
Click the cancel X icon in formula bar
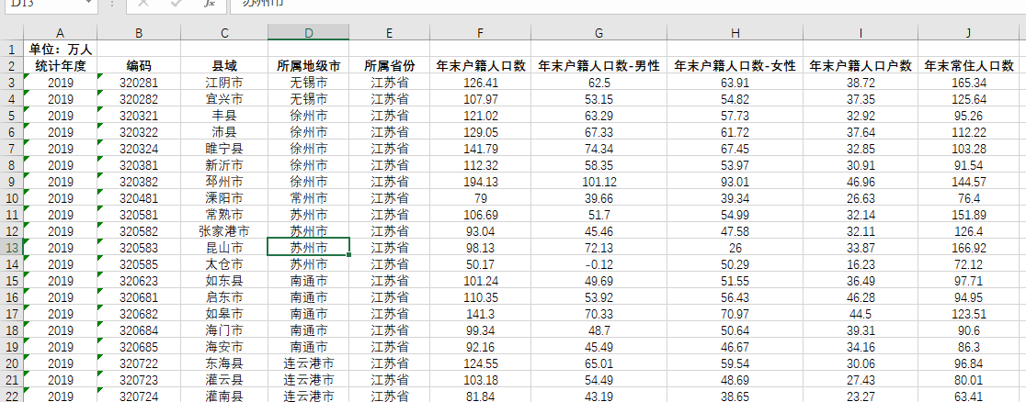tap(143, 4)
